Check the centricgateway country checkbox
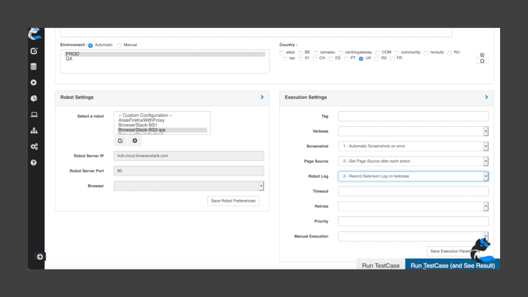 [x=341, y=53]
